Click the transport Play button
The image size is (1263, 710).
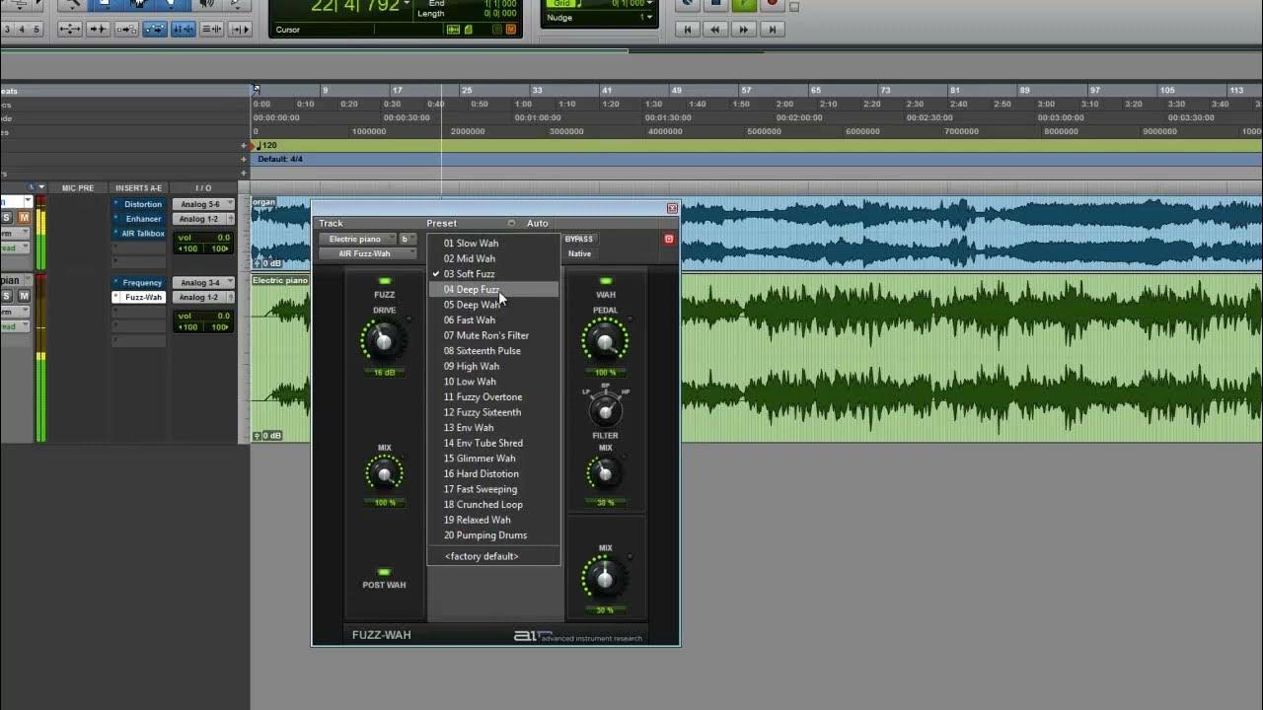[x=744, y=4]
